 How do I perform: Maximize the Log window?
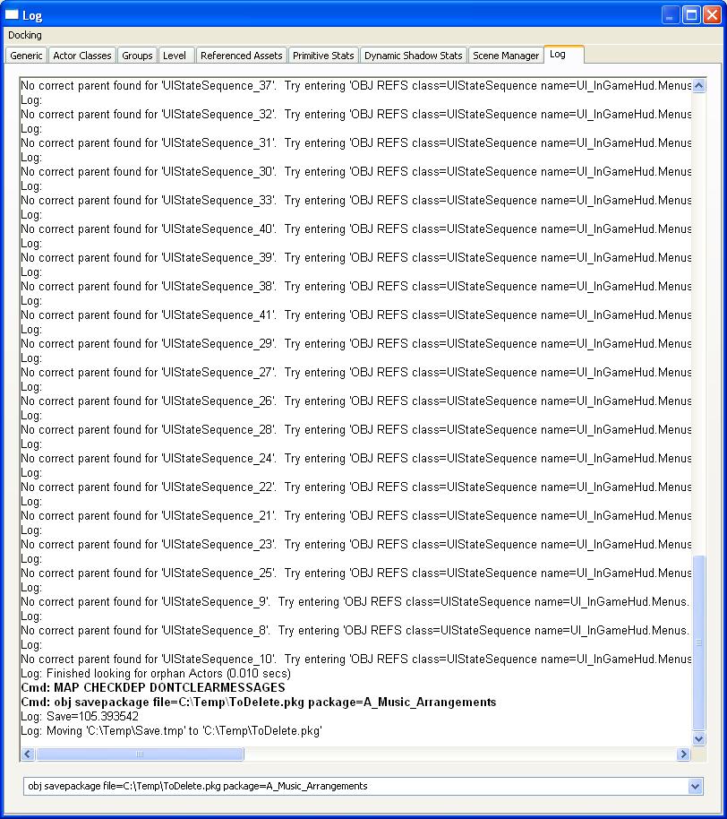pyautogui.click(x=690, y=14)
